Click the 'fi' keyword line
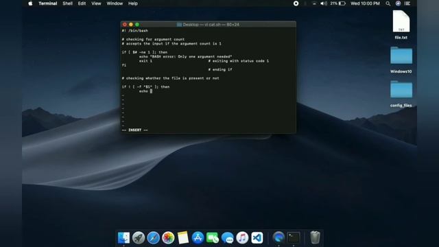This screenshot has height=247, width=439. [124, 65]
